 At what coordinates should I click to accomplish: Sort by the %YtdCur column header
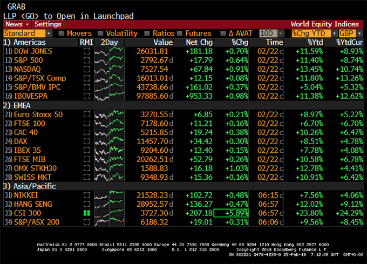point(349,42)
